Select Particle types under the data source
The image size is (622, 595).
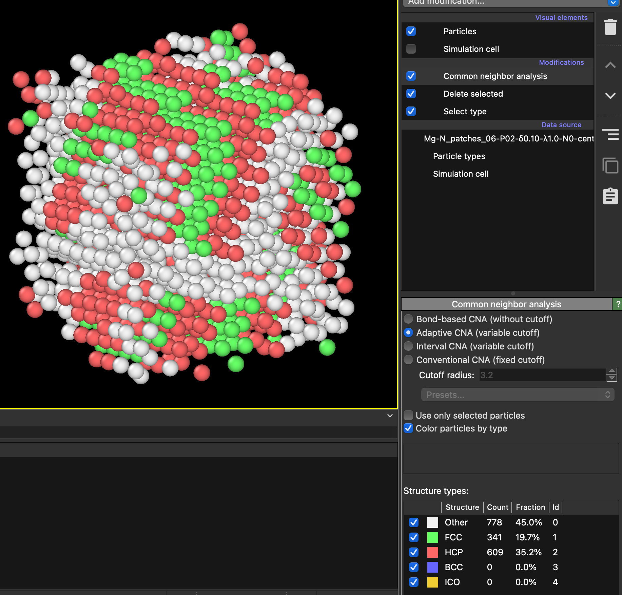(x=459, y=156)
